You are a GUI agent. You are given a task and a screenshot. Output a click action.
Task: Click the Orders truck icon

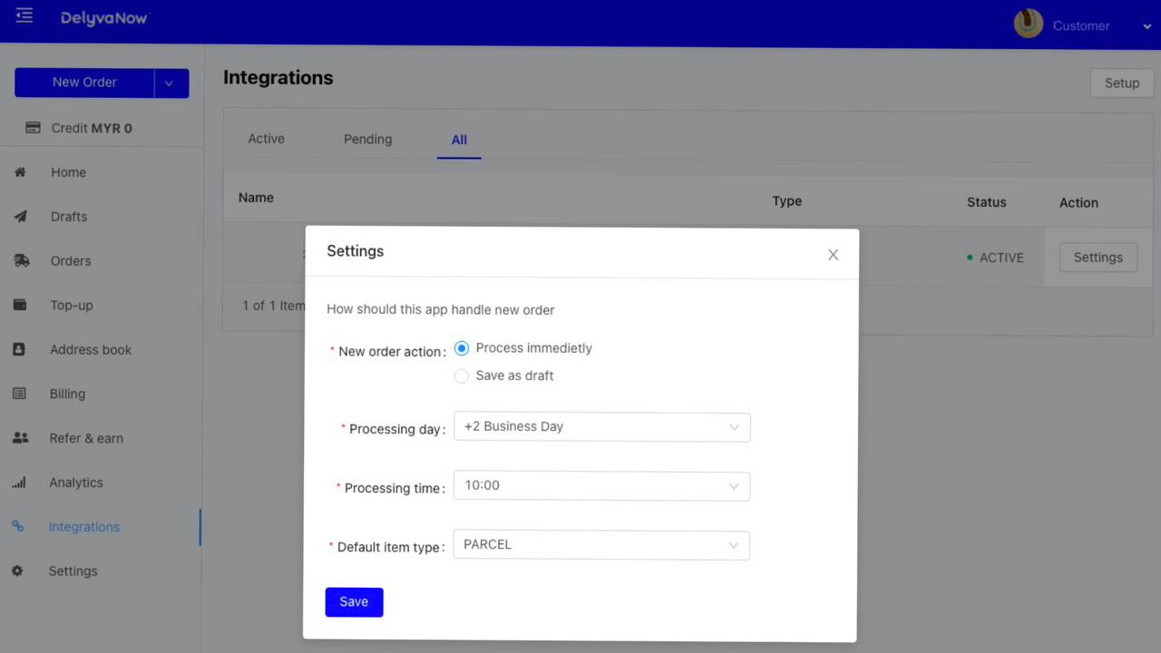coord(21,260)
